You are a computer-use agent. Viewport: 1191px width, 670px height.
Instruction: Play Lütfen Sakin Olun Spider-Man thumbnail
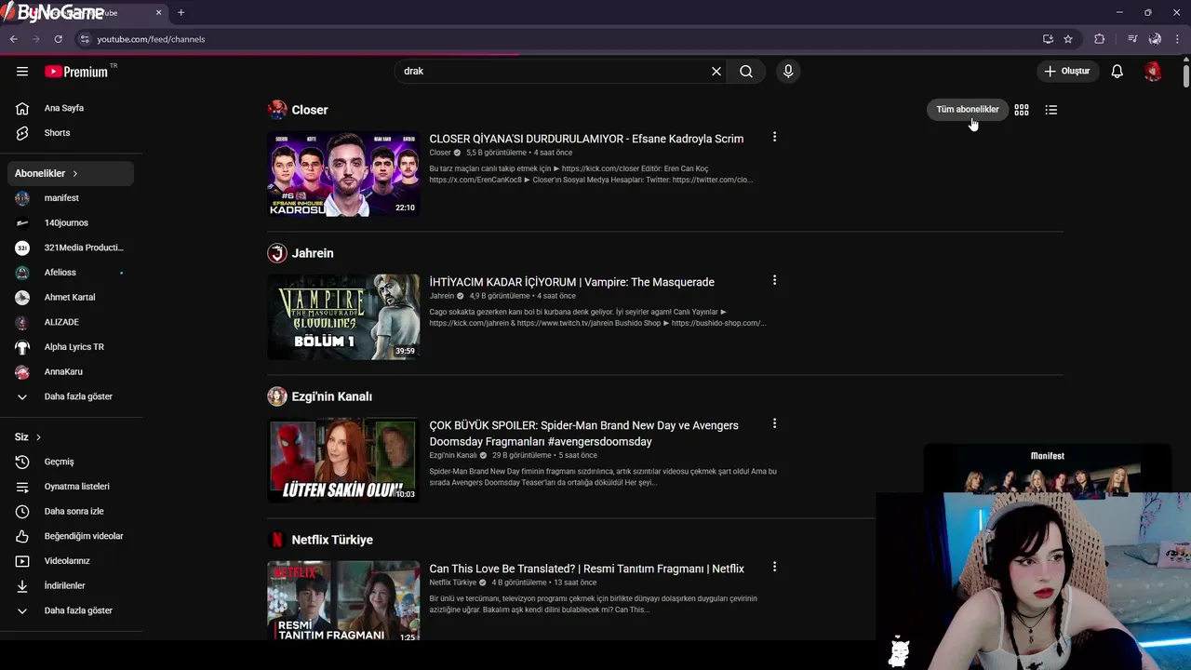coord(343,461)
